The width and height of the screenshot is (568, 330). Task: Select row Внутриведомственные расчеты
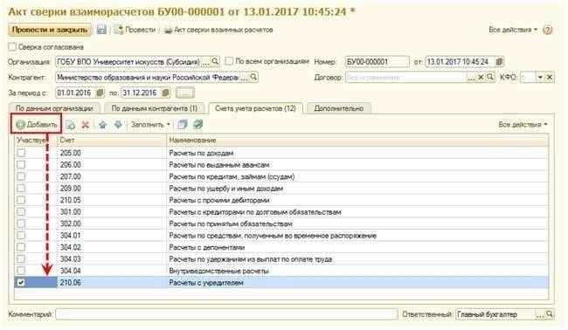[281, 271]
